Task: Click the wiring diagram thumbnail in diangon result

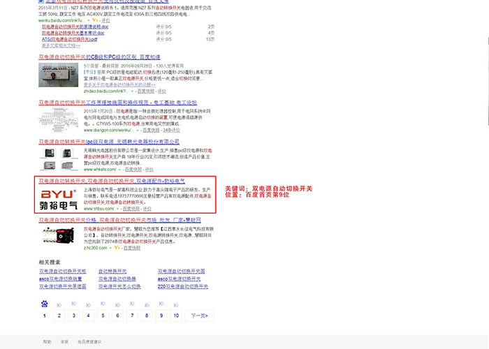Action: click(x=58, y=120)
